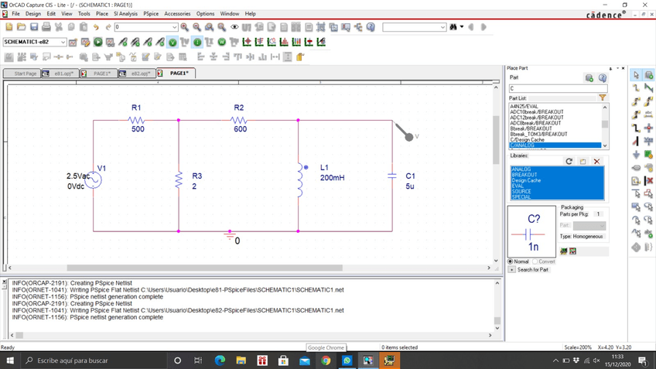
Task: Click the Run PSpice simulation button
Action: coord(98,42)
